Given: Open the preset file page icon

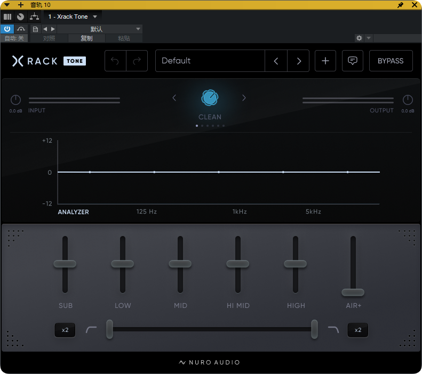Looking at the screenshot, I should (x=35, y=29).
